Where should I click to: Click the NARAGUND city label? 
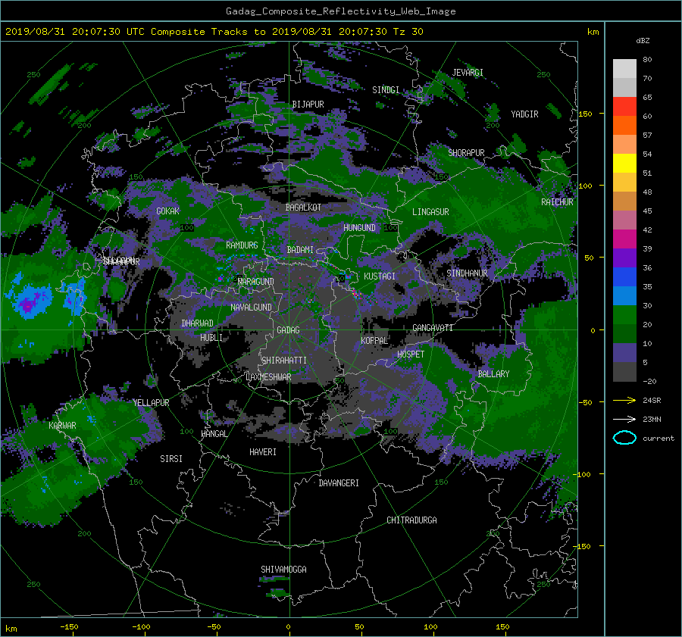coord(256,282)
